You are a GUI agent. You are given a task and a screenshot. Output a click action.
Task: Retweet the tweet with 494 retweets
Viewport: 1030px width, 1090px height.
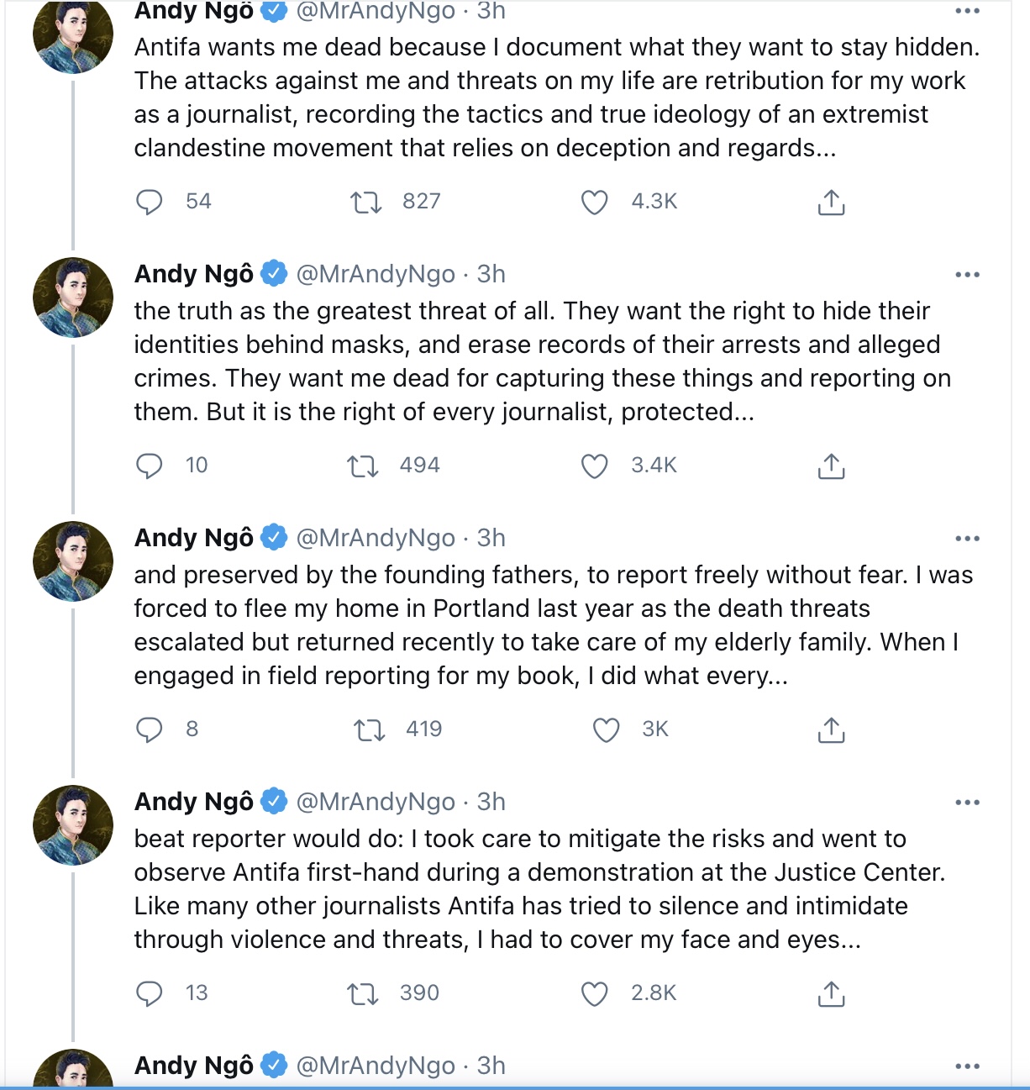point(363,466)
